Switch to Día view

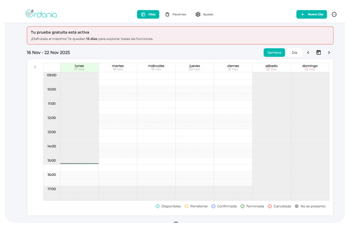294,52
